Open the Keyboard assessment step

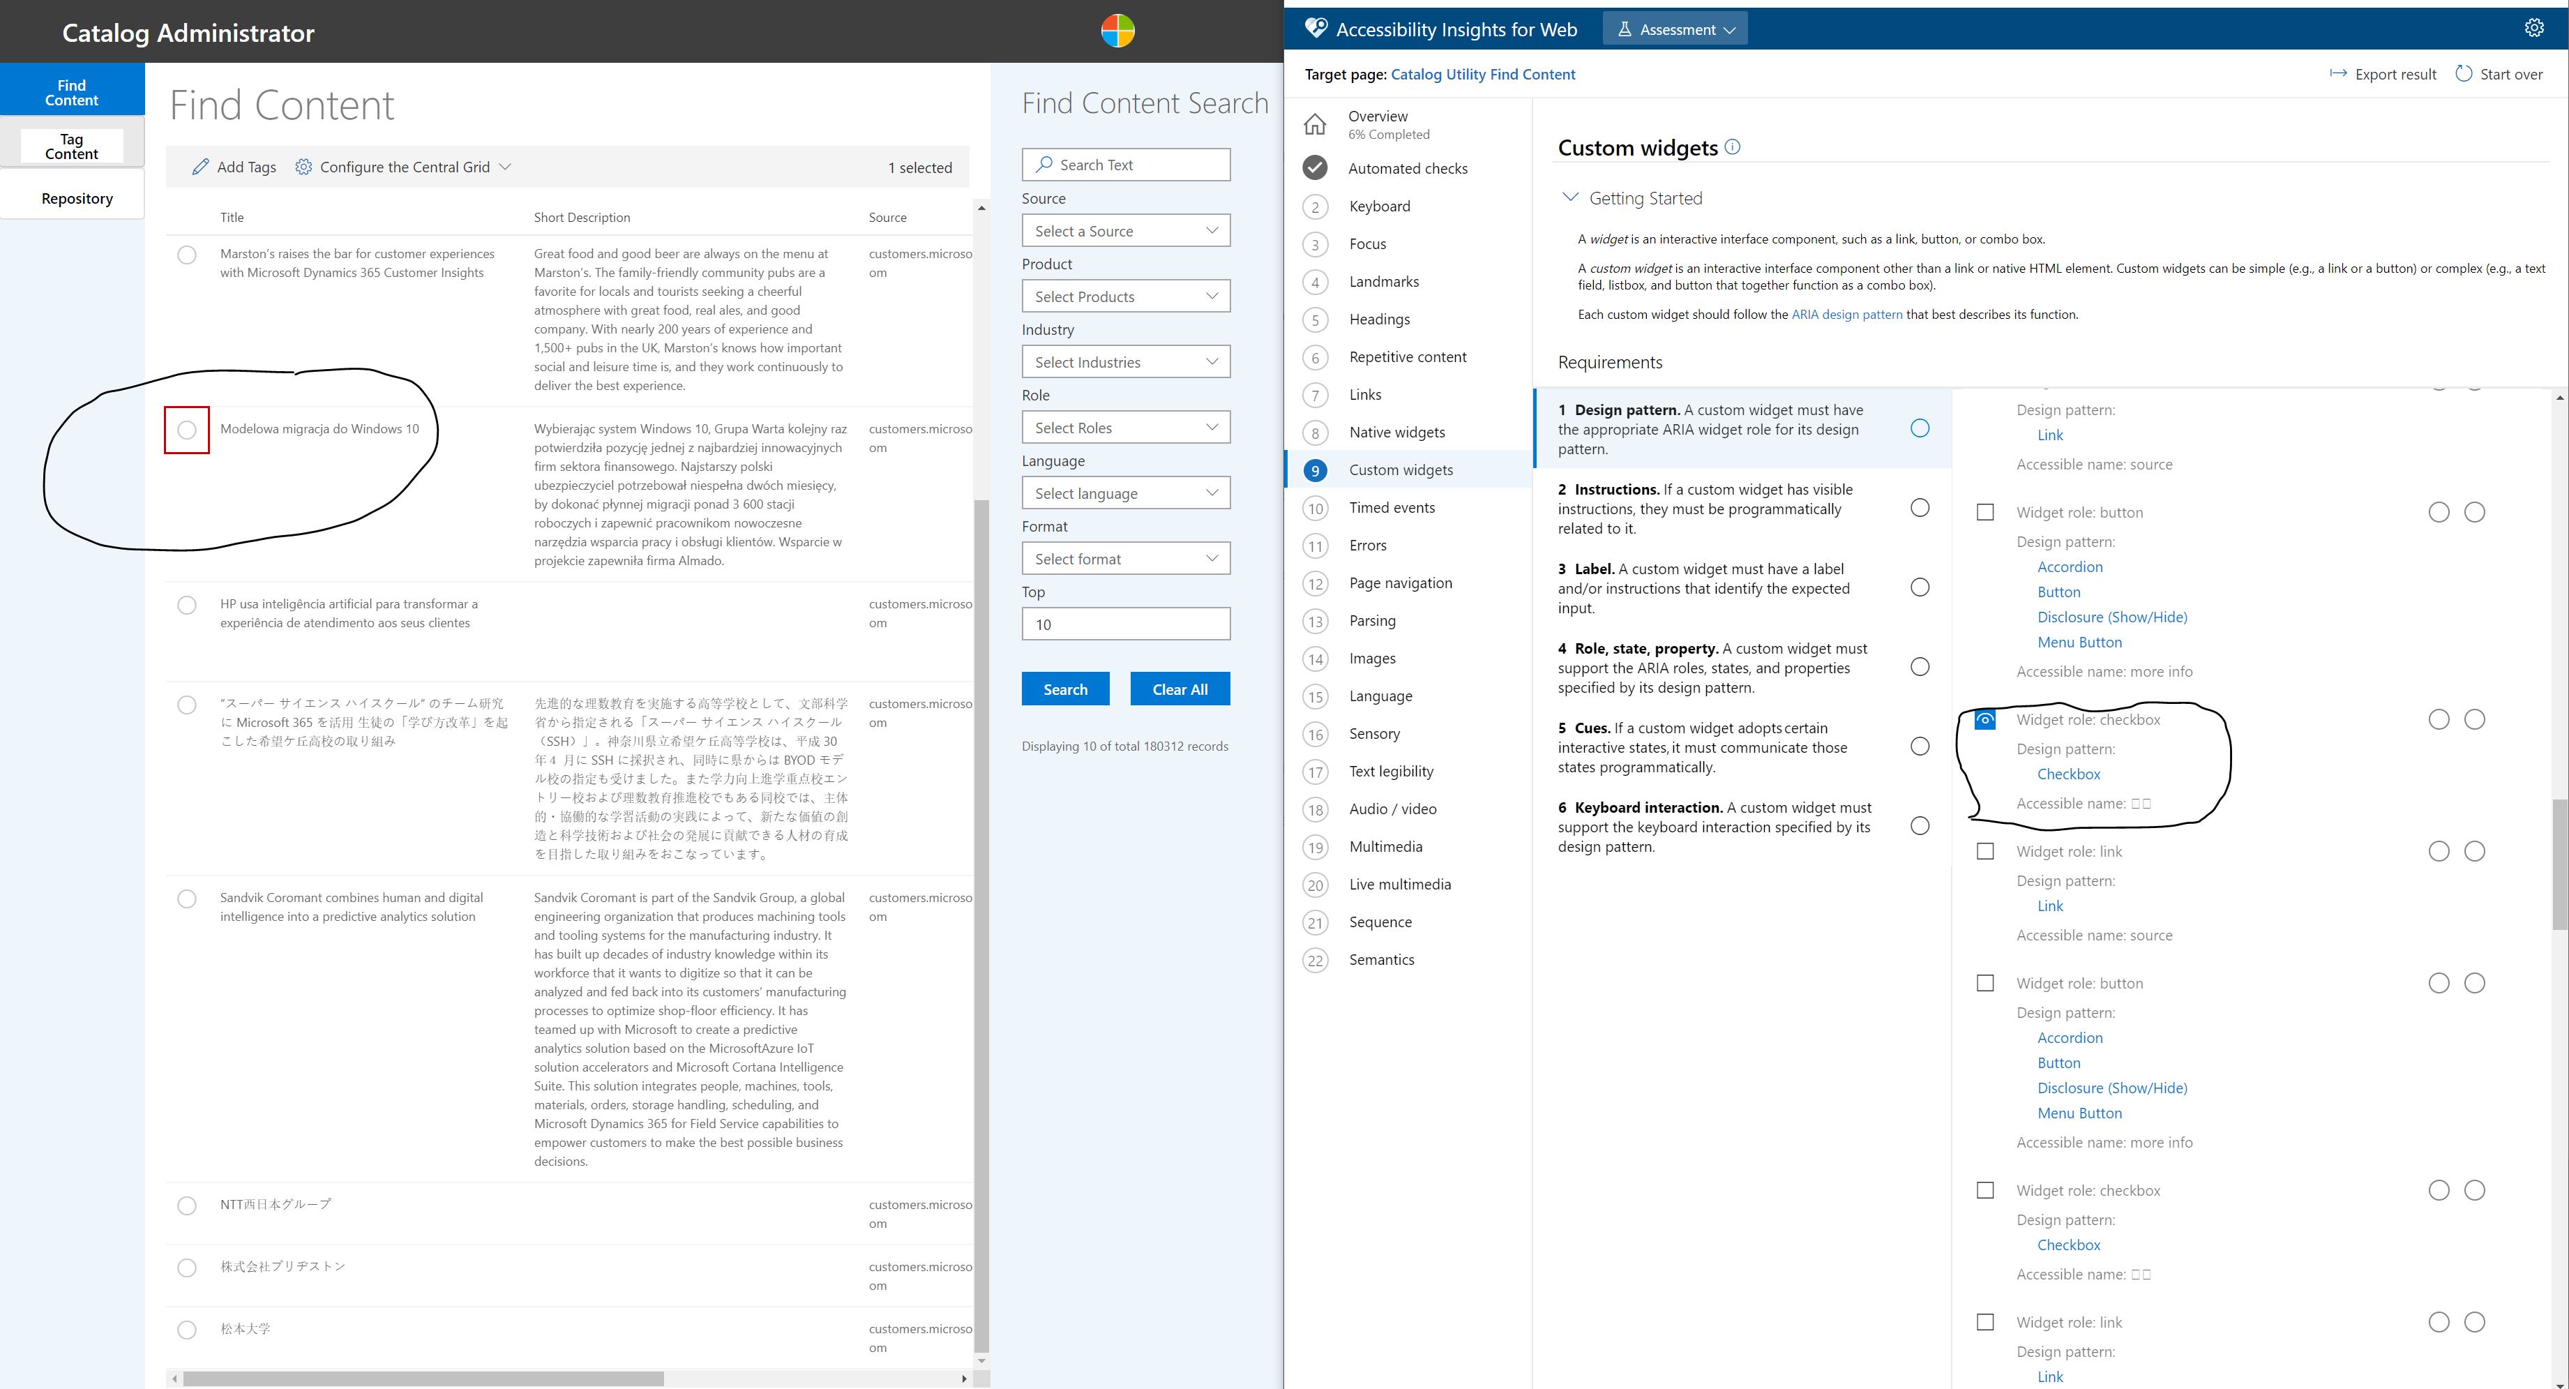click(x=1379, y=207)
